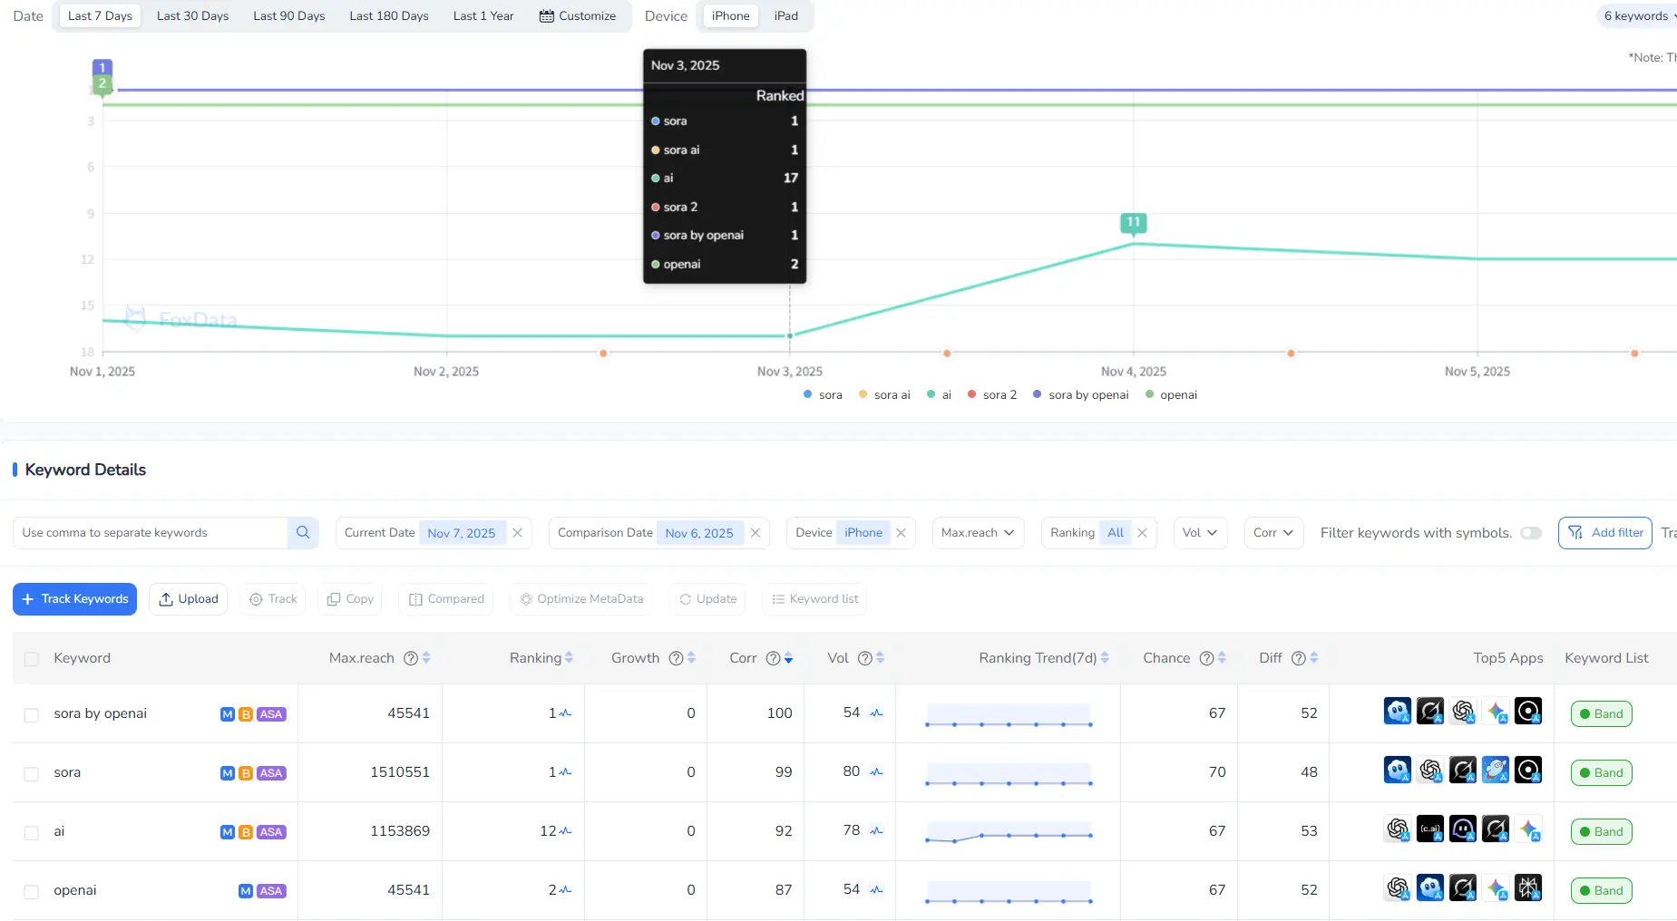Remove the Current Date Nov 7 filter

click(x=517, y=533)
